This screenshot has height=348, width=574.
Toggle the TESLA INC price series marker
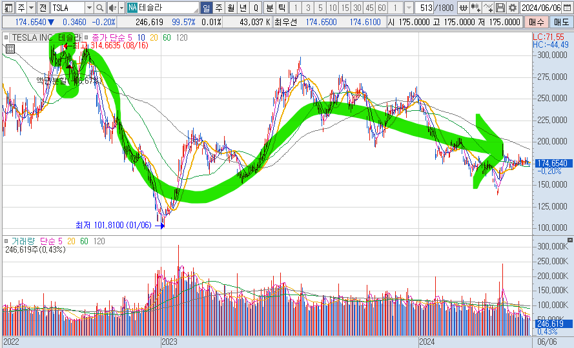6,37
